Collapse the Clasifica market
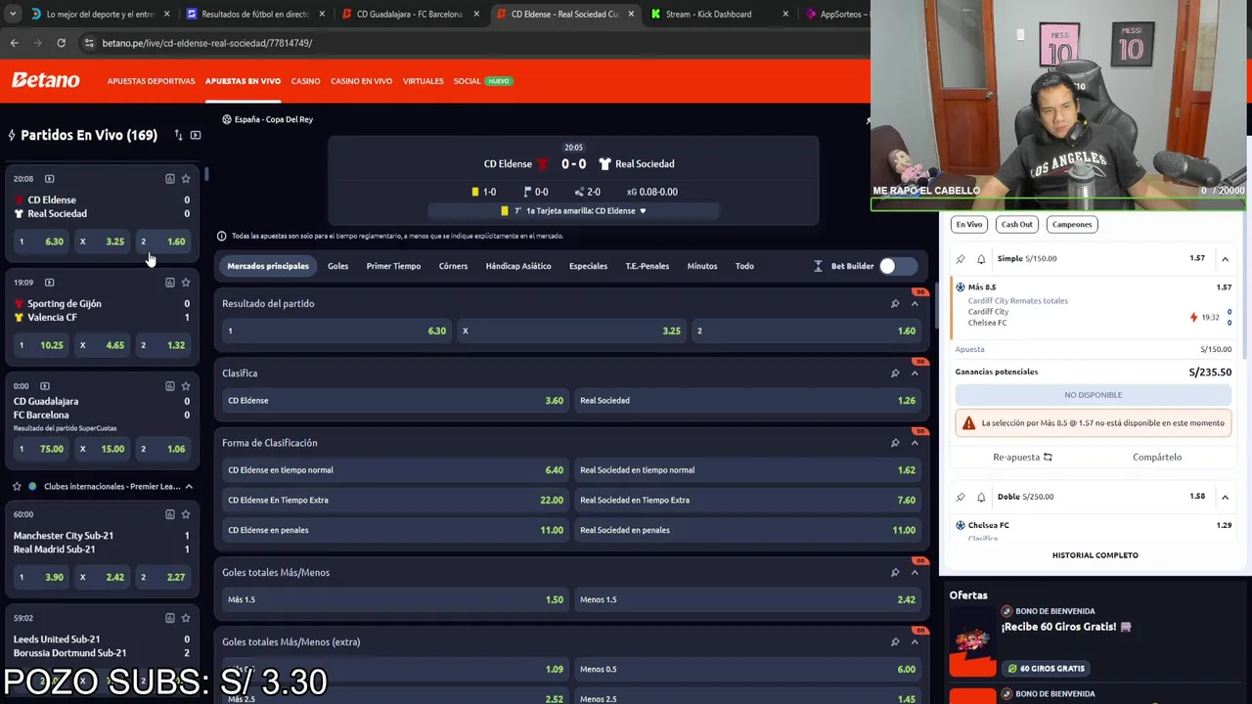The width and height of the screenshot is (1252, 704). (x=915, y=373)
